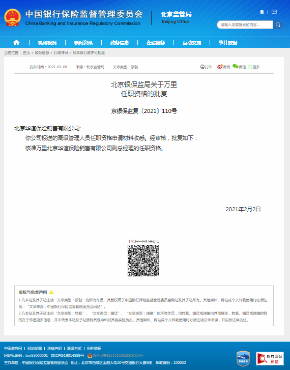
Task: Open 归档数据 footer link
Action: tap(94, 349)
